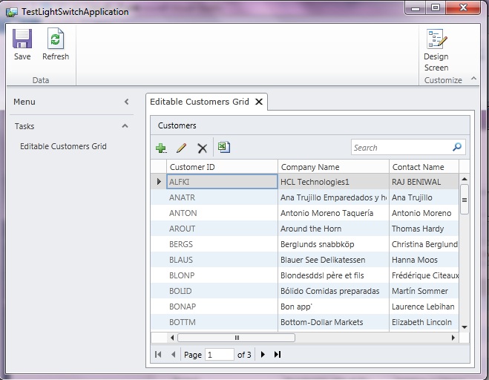Click the Blondesddsl père et fils cell

pos(333,275)
